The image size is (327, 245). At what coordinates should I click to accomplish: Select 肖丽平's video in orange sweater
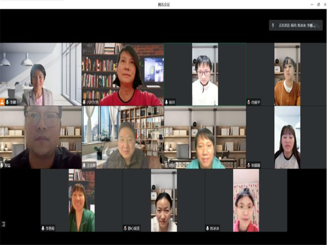[287, 73]
